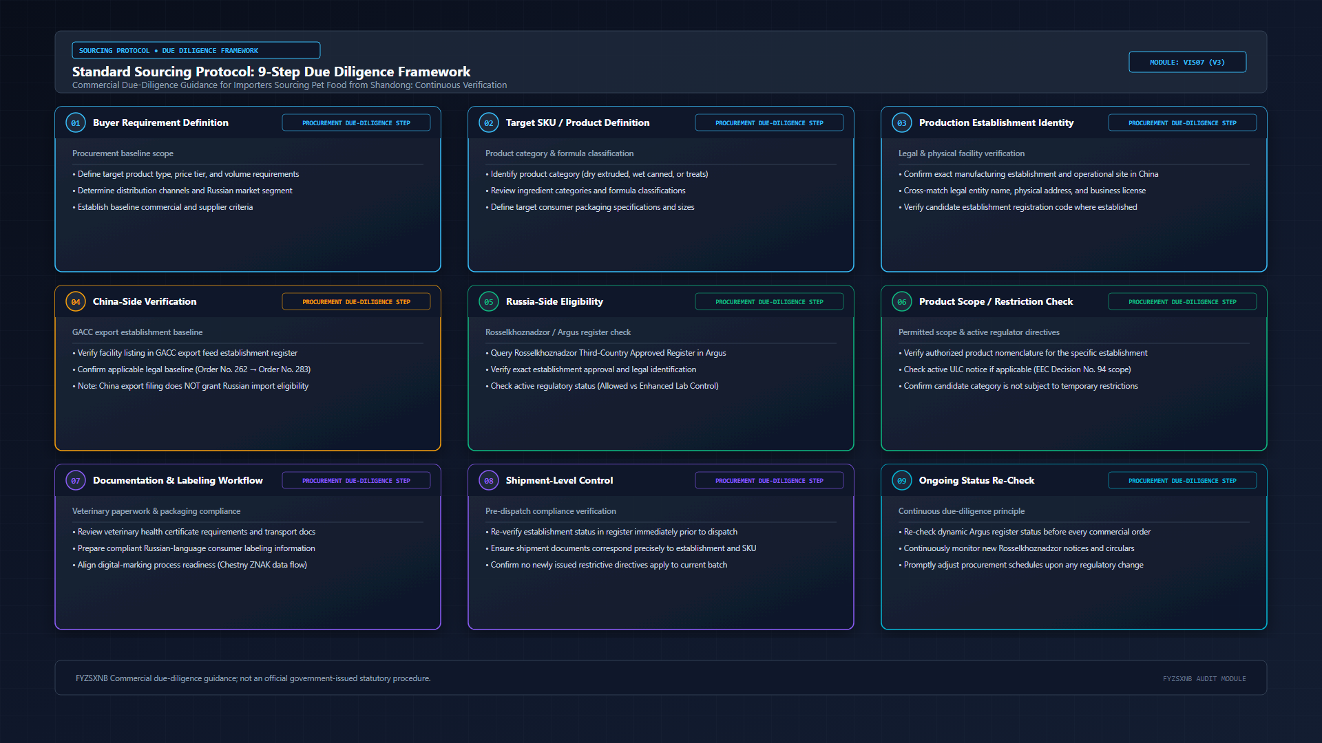Select the Chestny ZNAK data flow bullet
The image size is (1322, 743).
(x=189, y=565)
